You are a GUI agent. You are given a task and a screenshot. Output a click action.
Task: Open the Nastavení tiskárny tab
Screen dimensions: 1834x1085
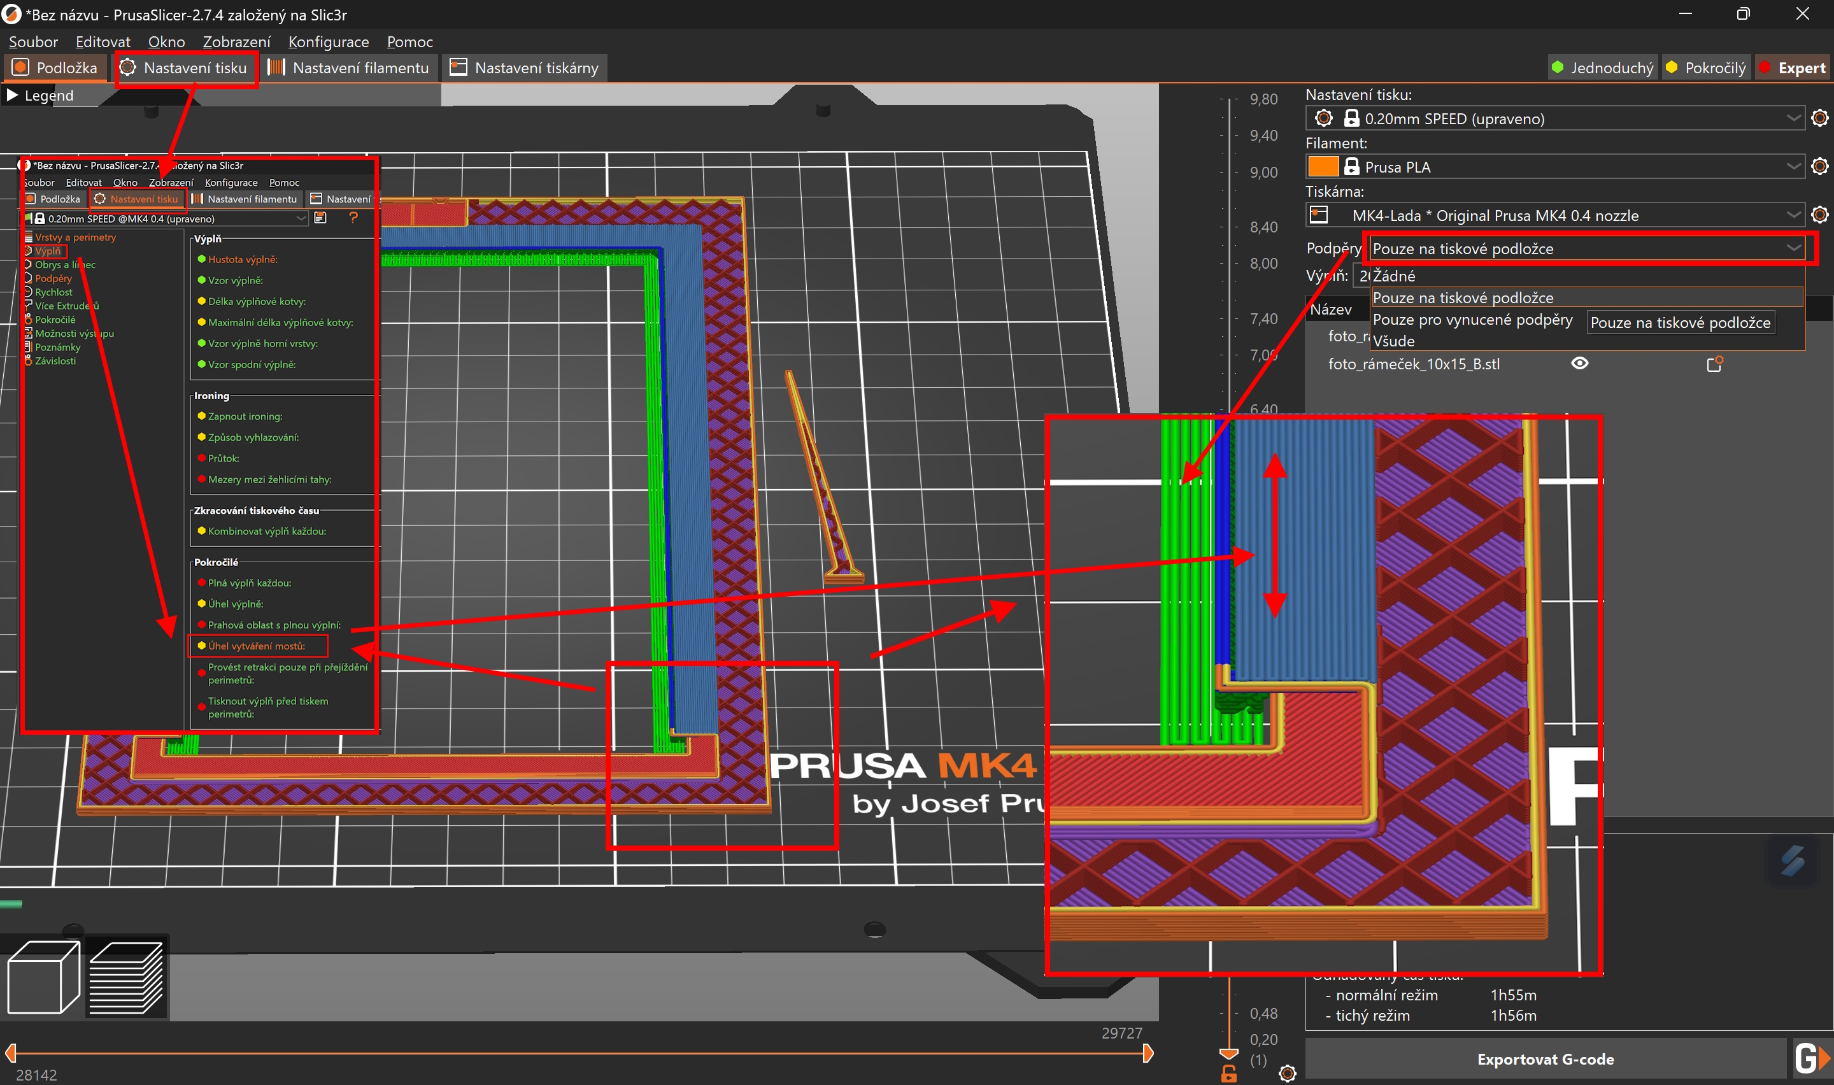[x=525, y=68]
